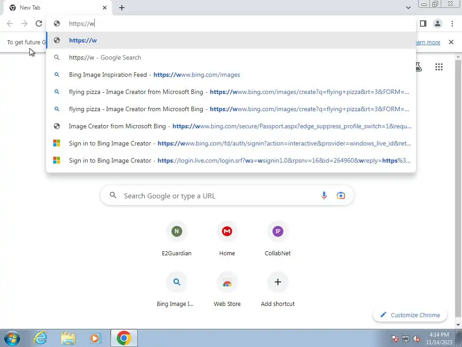The image size is (462, 347).
Task: Follow the Learn more link
Action: (x=427, y=42)
